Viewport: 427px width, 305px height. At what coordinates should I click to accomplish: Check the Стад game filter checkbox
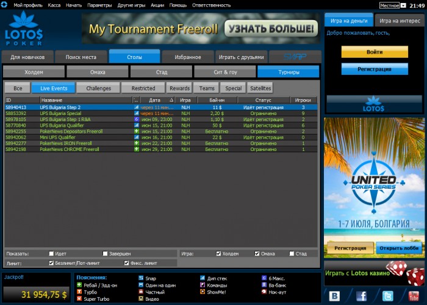tap(292, 253)
